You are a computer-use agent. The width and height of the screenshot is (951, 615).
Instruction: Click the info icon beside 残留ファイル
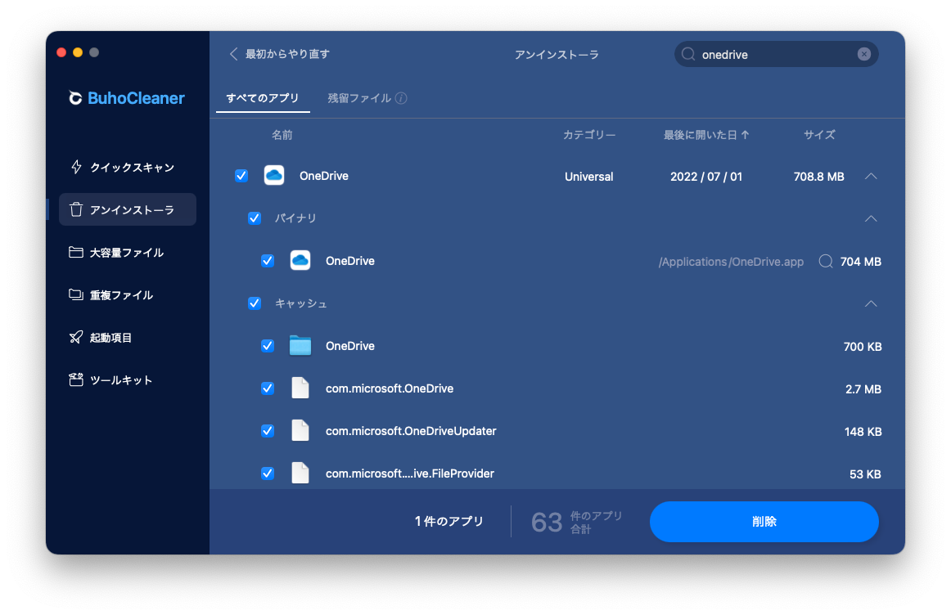click(x=401, y=98)
